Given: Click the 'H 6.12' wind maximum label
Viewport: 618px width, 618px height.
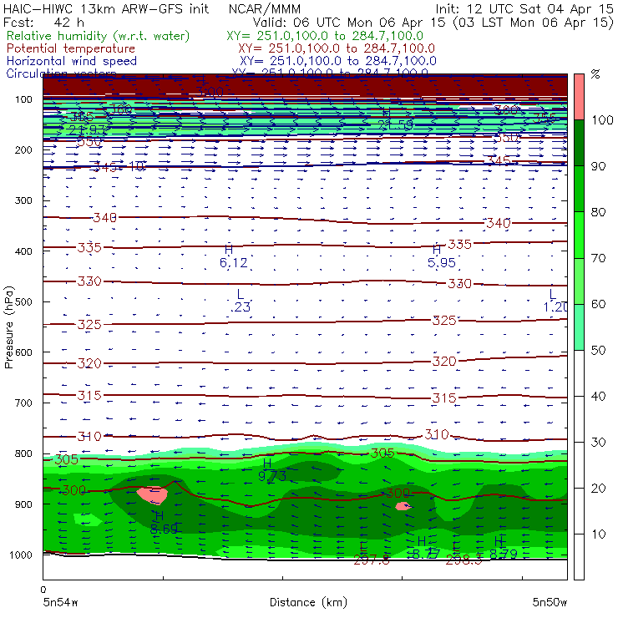Looking at the screenshot, I should coord(233,256).
